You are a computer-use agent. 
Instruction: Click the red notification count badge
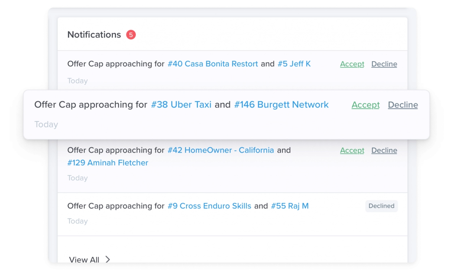pos(131,35)
